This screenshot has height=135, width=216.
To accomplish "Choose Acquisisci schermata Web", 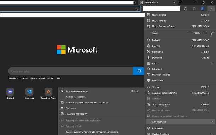I will tap(180, 93).
